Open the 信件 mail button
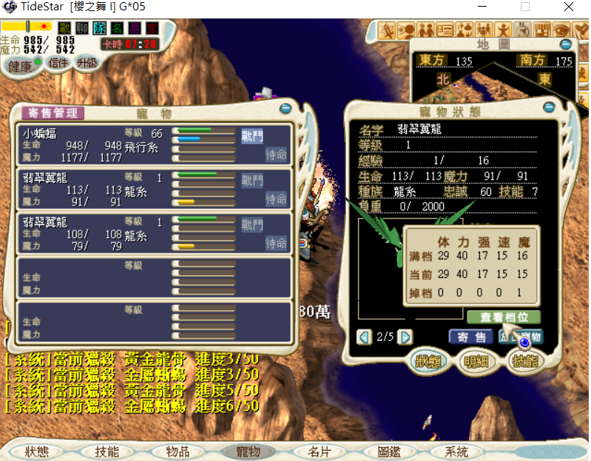Image resolution: width=591 pixels, height=461 pixels. point(58,63)
